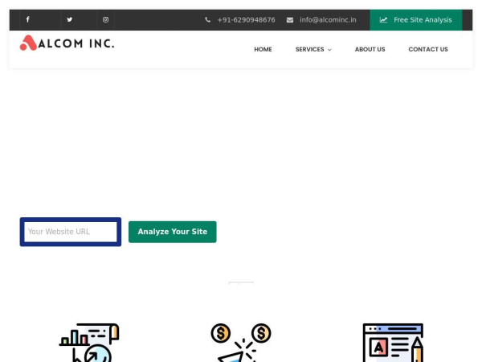
Task: Go to the Home menu item
Action: point(263,49)
